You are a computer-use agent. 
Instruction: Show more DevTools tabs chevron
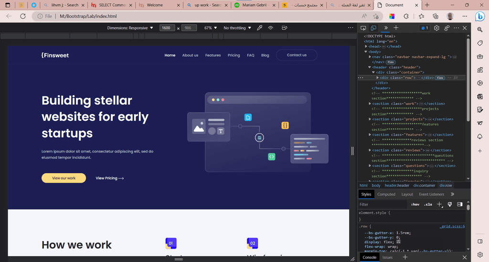[386, 28]
